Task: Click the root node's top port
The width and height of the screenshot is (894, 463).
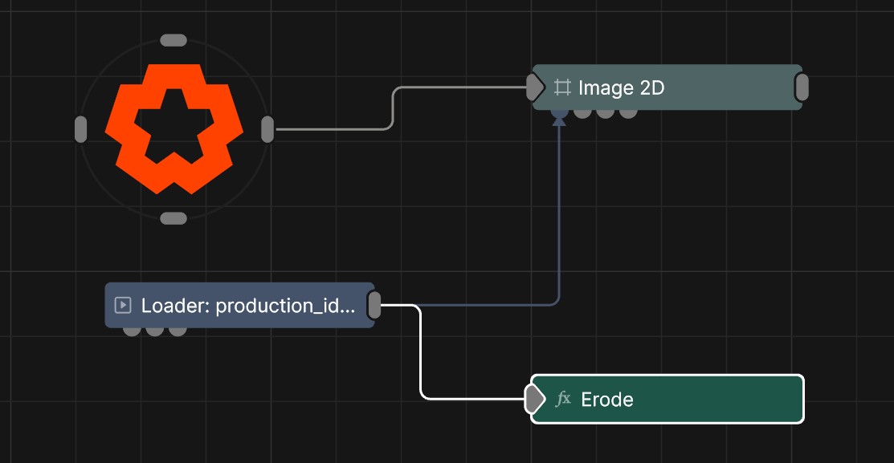Action: pos(173,40)
